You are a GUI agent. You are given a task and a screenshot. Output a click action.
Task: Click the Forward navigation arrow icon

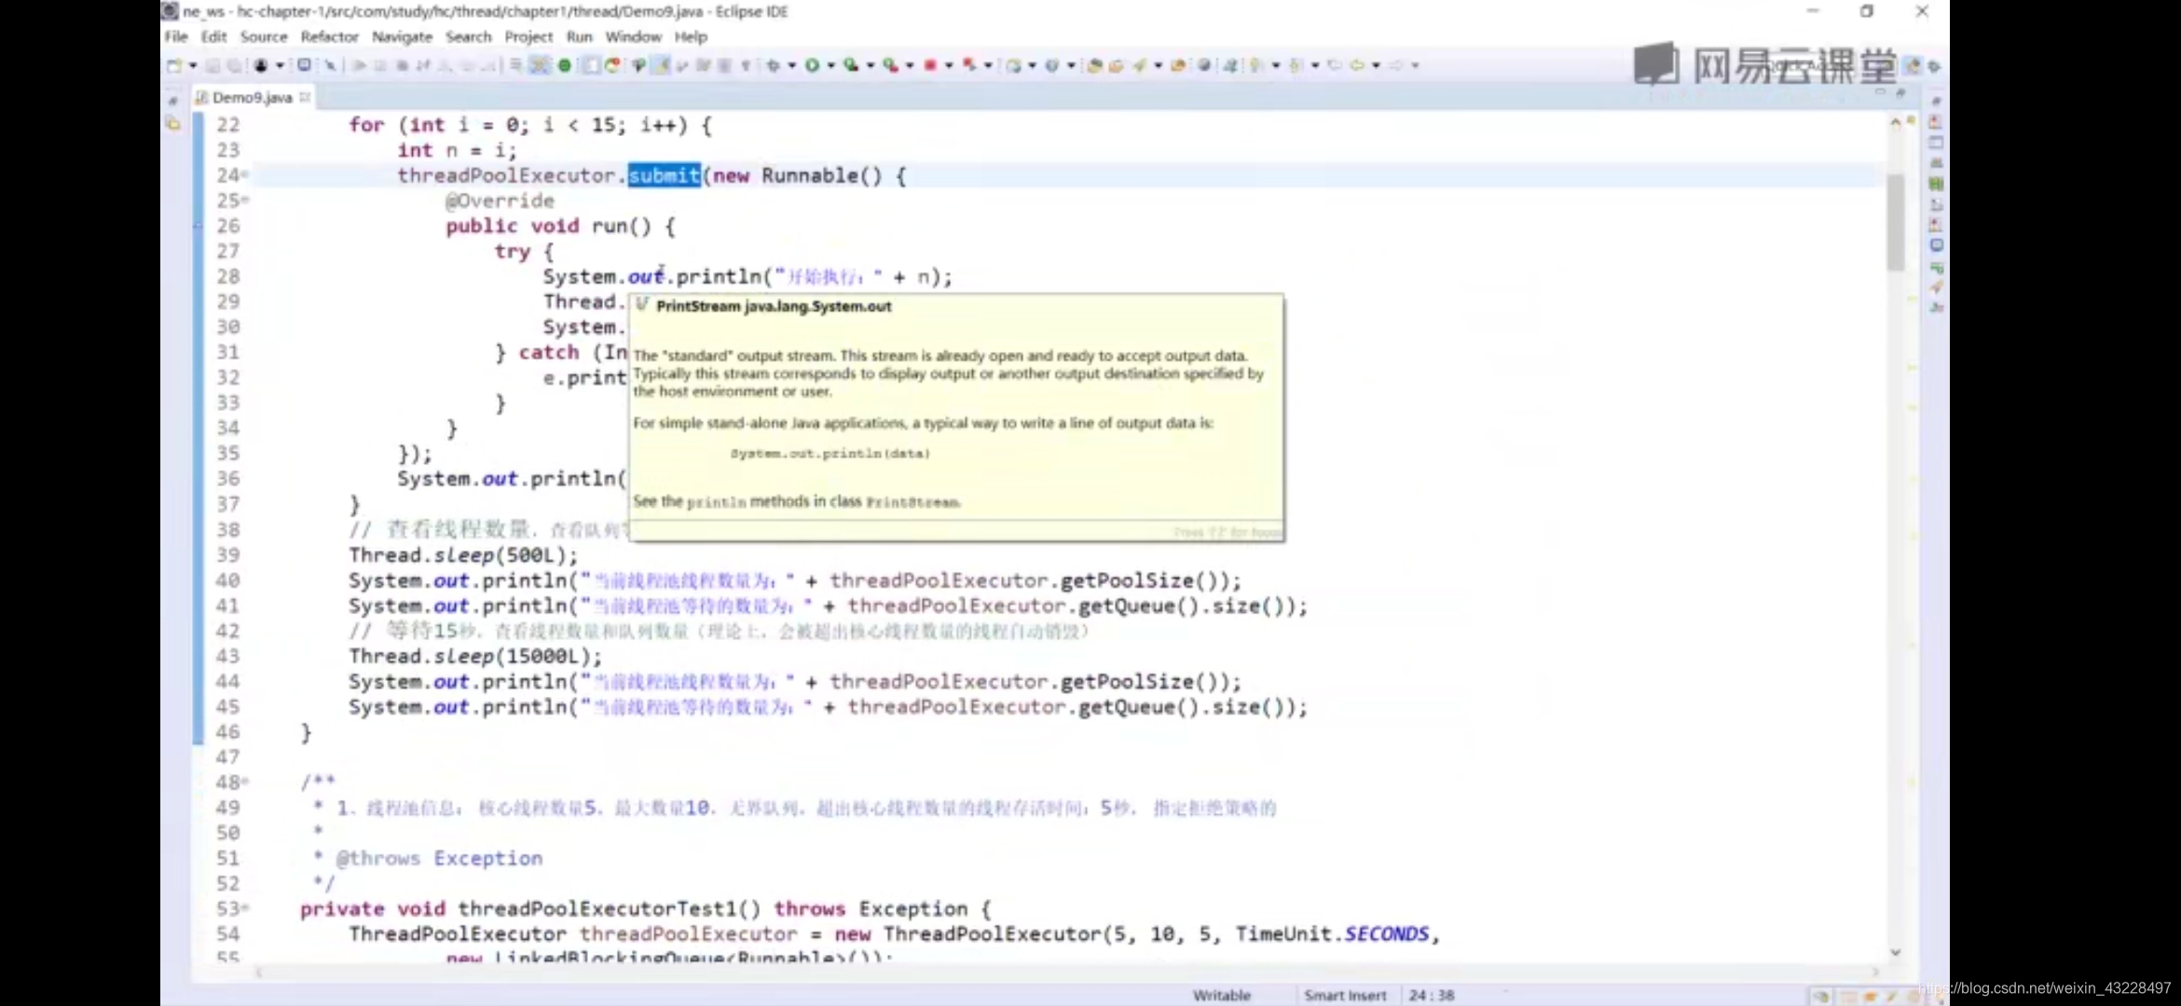[1396, 65]
